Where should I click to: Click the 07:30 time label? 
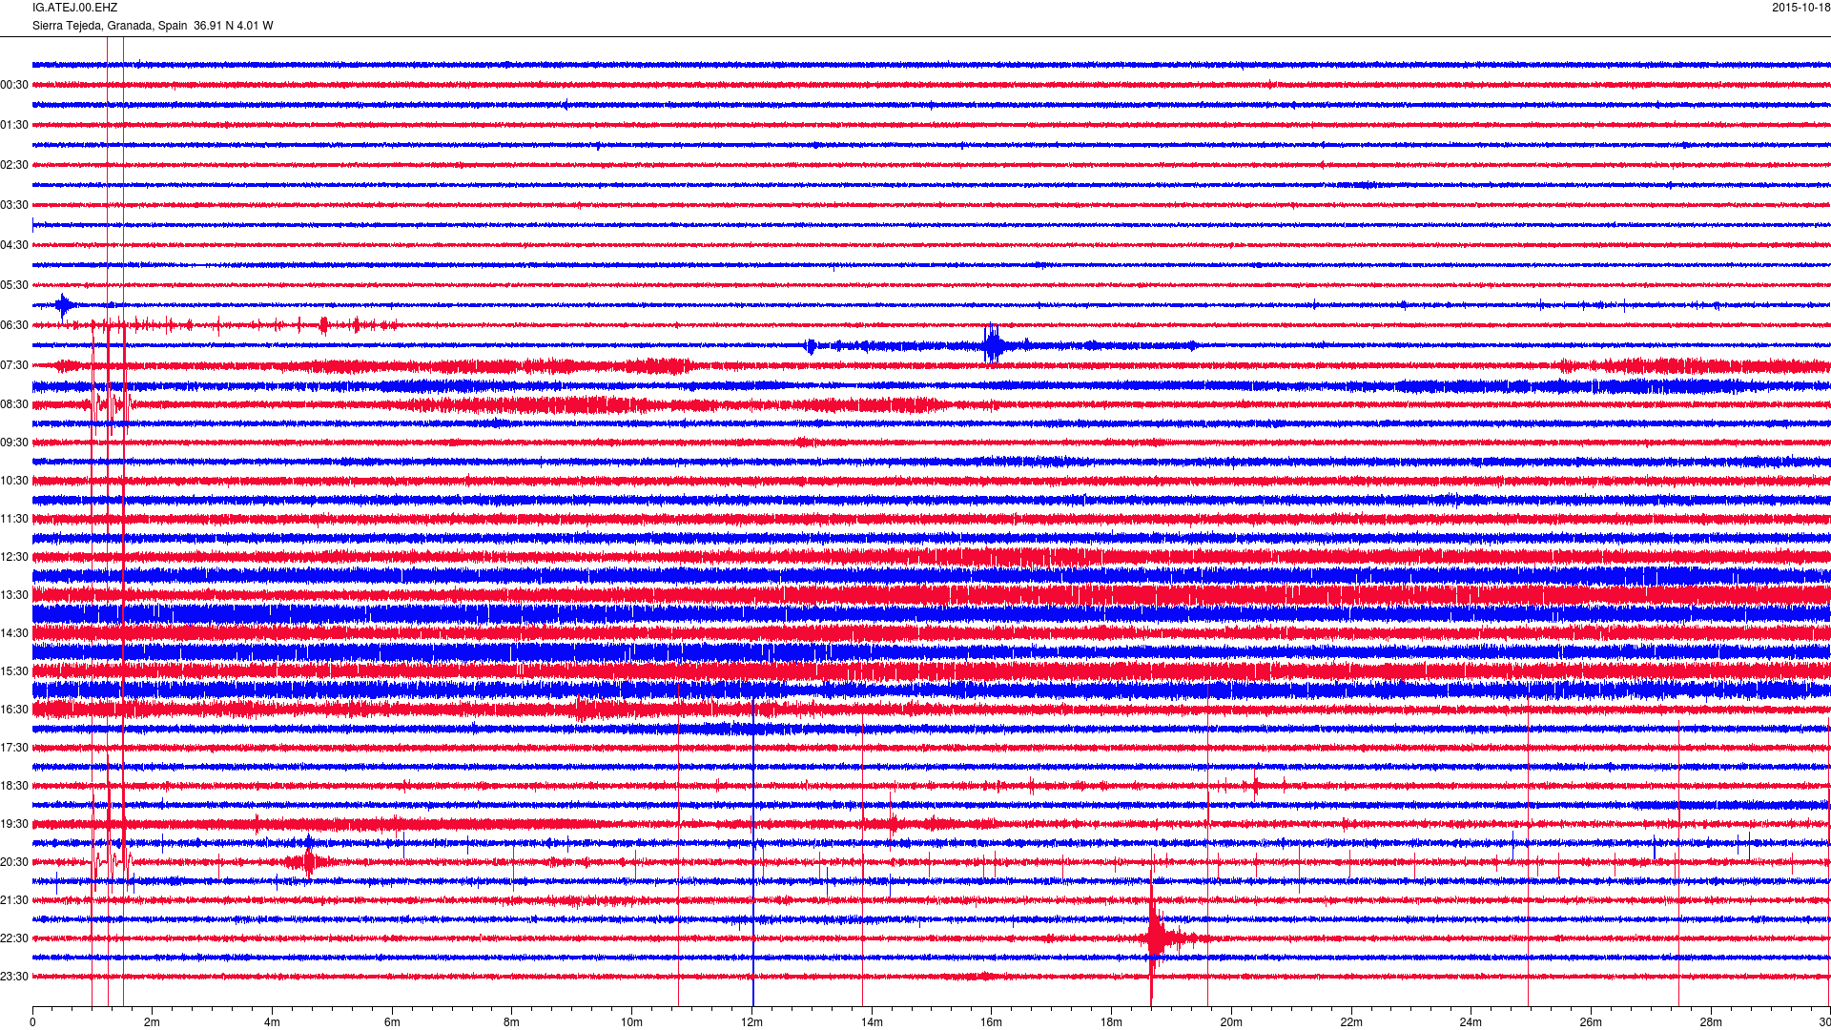[x=14, y=365]
